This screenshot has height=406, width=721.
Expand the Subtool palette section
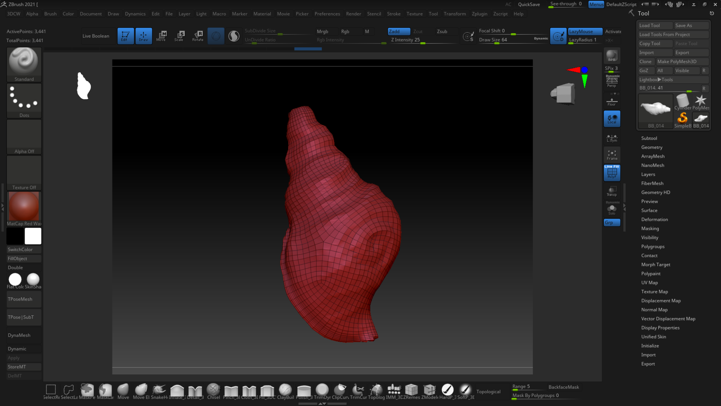pos(649,138)
